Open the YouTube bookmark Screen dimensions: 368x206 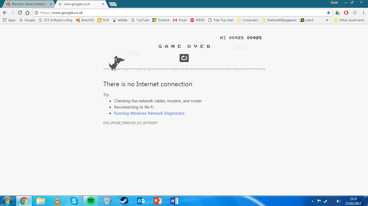coord(140,20)
